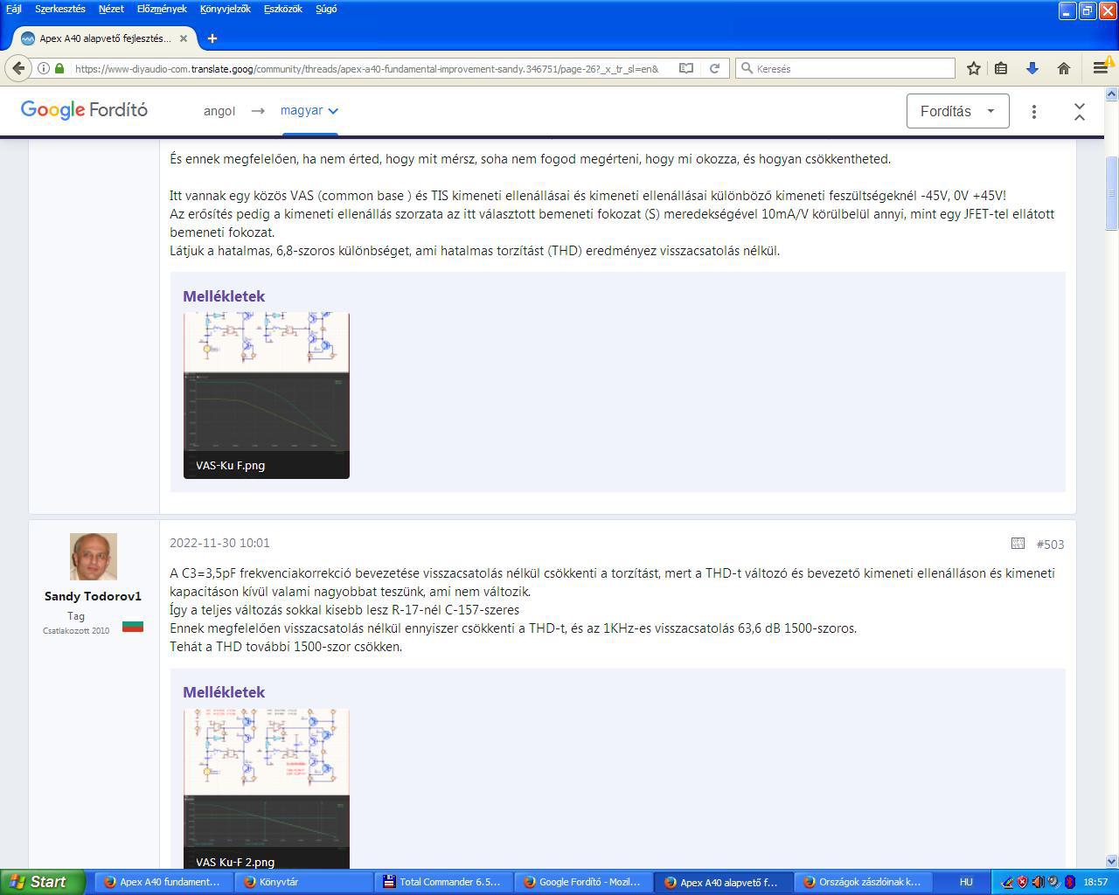The width and height of the screenshot is (1119, 895).
Task: Bookmark this page with the star icon
Action: pos(973,68)
